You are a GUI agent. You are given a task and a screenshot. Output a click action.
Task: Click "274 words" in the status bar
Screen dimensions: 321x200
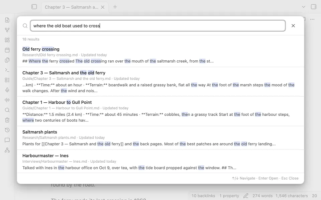coord(262,196)
